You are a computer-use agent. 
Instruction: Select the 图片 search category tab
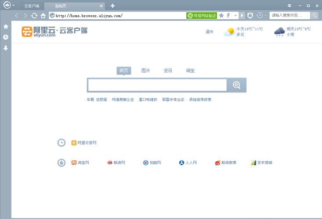click(x=145, y=71)
